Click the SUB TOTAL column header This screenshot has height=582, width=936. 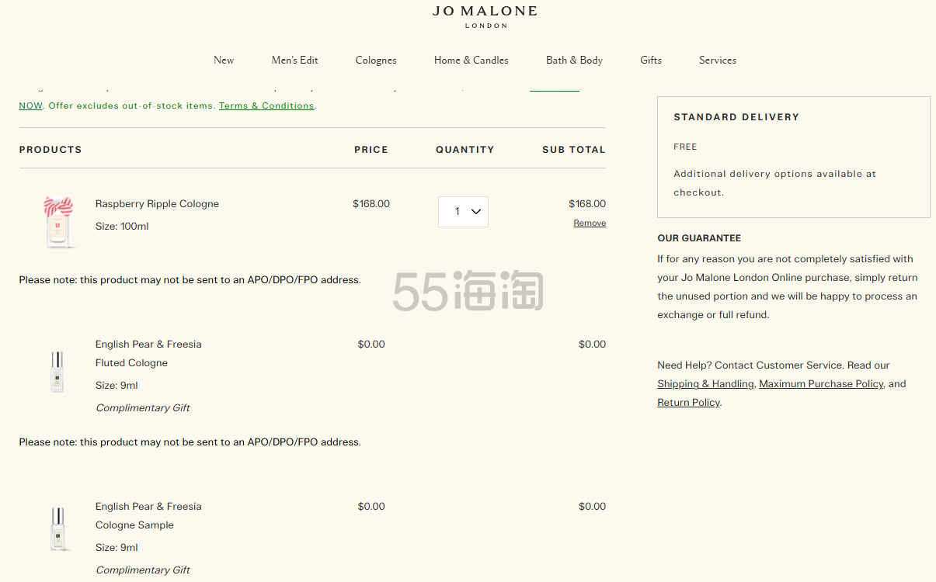coord(574,150)
